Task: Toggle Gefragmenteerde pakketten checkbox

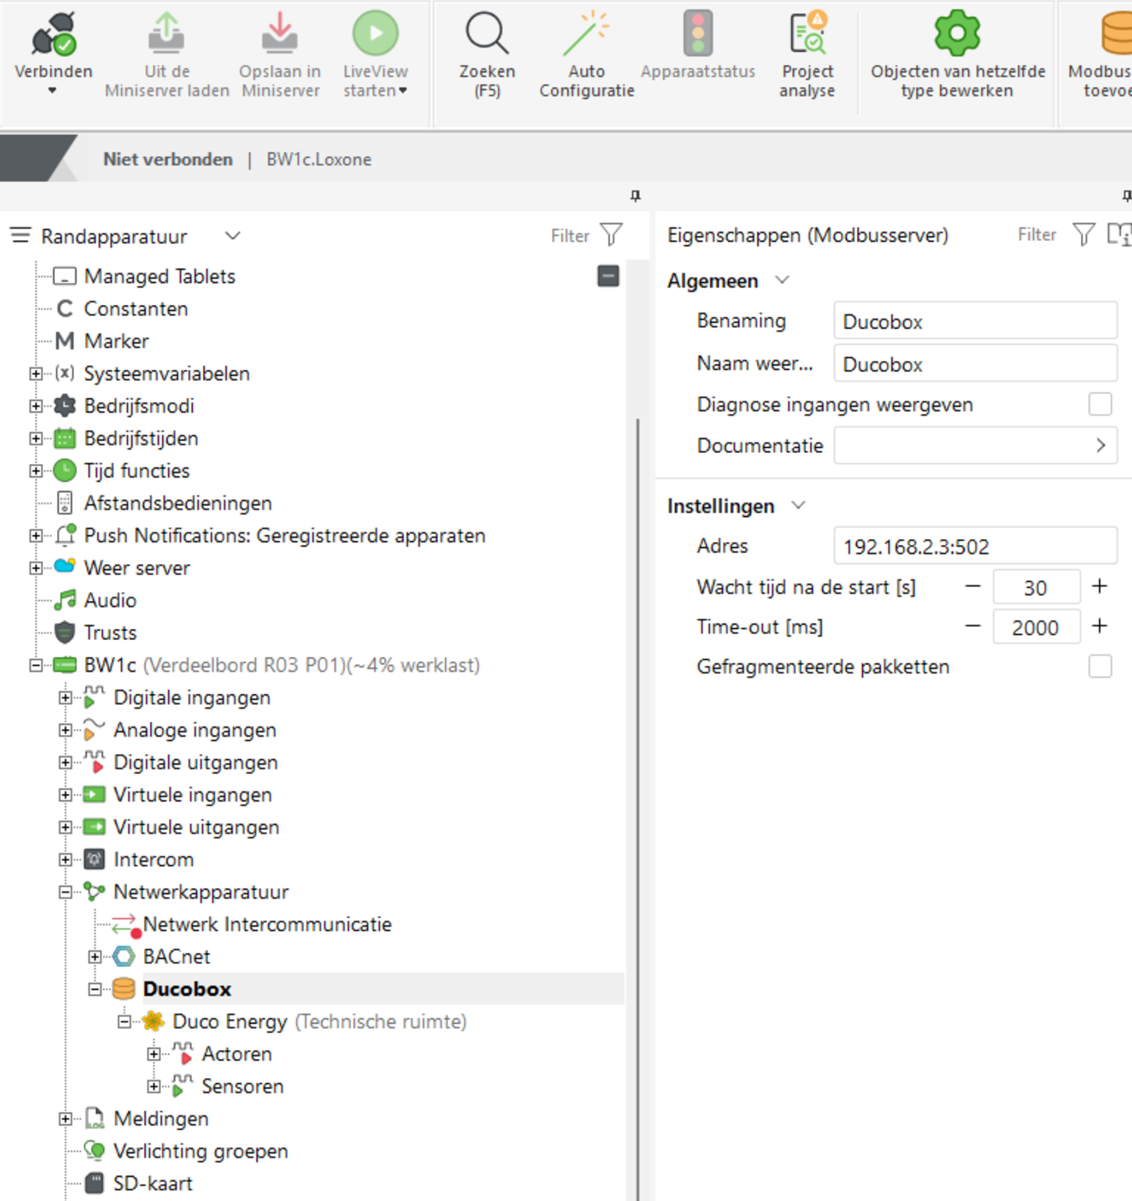Action: coord(1100,666)
